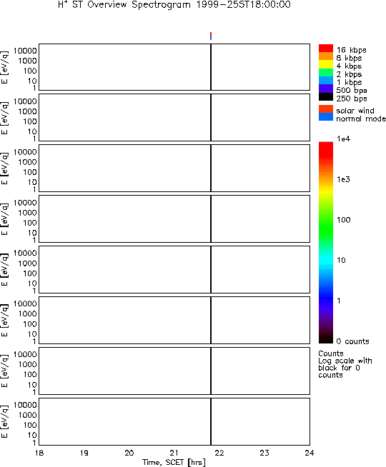Click the orange 8 kbps legend swatch
The height and width of the screenshot is (467, 386).
(326, 56)
